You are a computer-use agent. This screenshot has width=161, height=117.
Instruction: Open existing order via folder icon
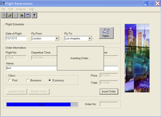click(x=10, y=15)
